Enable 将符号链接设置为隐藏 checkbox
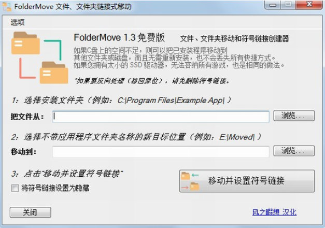The width and height of the screenshot is (325, 228). pyautogui.click(x=15, y=188)
